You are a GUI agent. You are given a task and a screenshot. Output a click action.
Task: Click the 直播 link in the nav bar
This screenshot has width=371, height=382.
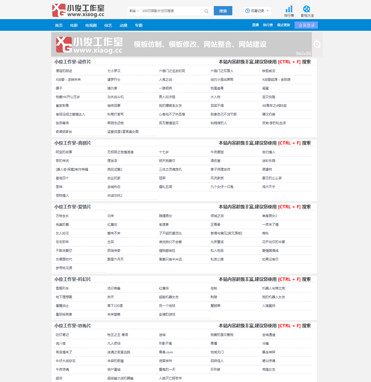(x=255, y=25)
